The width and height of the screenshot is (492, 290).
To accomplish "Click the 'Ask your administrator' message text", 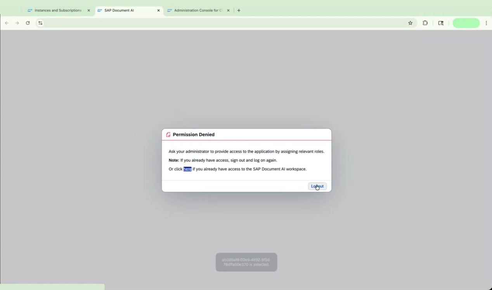I will (246, 152).
